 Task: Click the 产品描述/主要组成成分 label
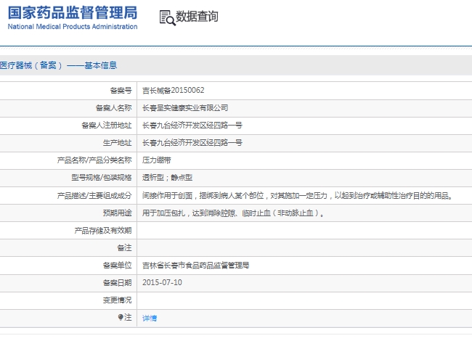tap(94, 196)
